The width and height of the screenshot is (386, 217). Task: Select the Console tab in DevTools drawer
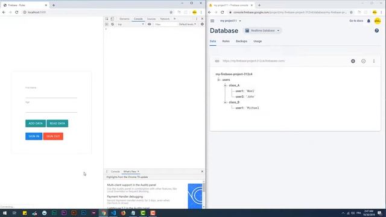115,171
